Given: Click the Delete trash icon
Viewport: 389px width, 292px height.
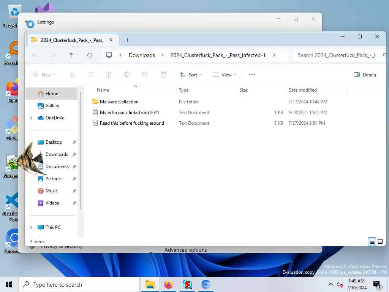Looking at the screenshot, I should click(x=163, y=75).
